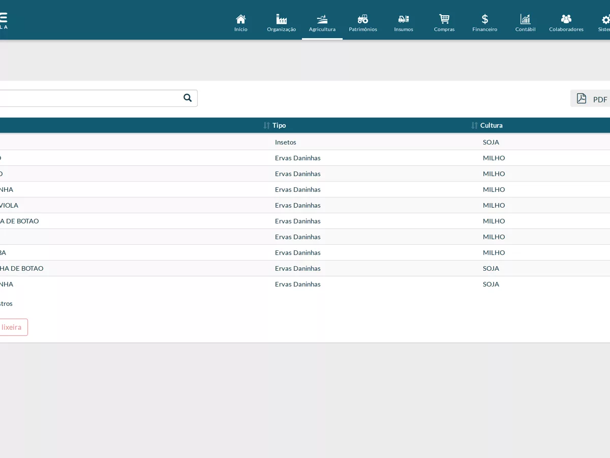Open the Contábil chart icon
Screen dimensions: 610x458
click(x=526, y=19)
